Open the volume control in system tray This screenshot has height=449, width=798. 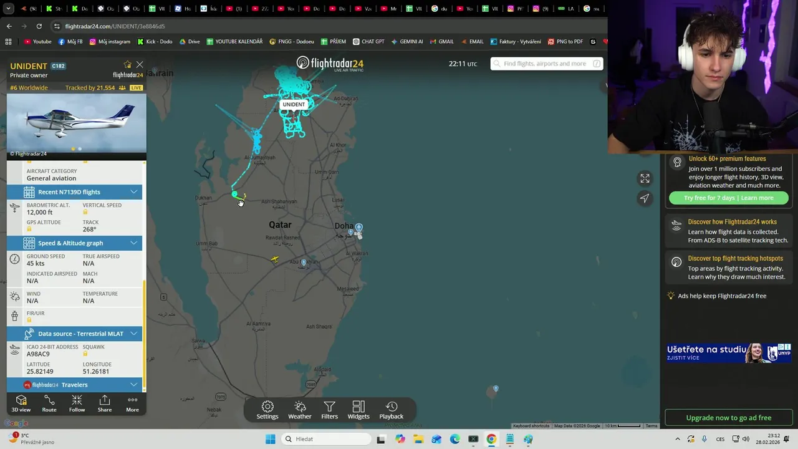point(745,439)
